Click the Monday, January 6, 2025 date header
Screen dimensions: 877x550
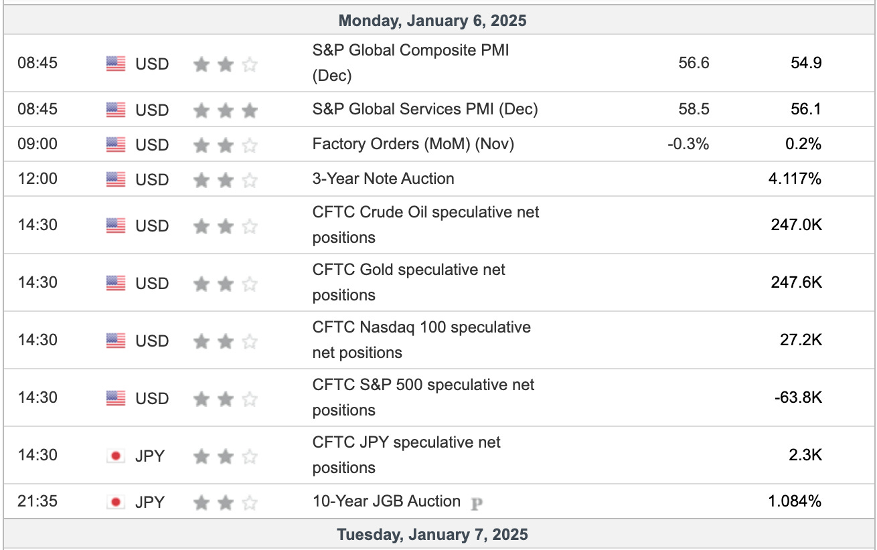(x=432, y=21)
